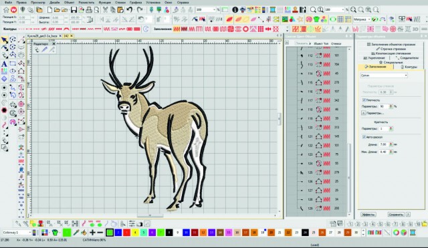Open the Метрика units dropdown
The image size is (428, 248).
point(361,19)
